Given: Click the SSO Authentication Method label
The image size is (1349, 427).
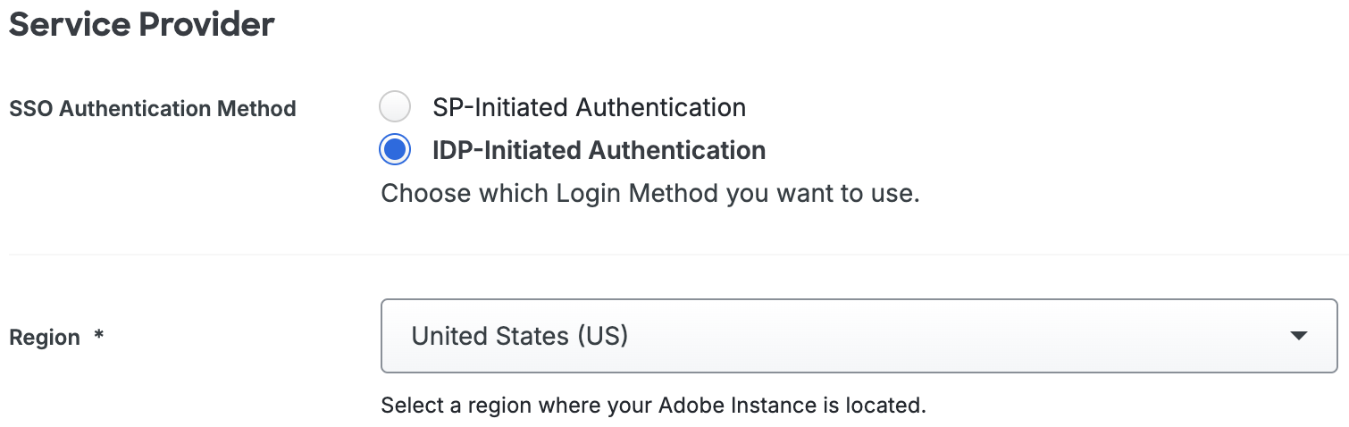Looking at the screenshot, I should click(152, 109).
